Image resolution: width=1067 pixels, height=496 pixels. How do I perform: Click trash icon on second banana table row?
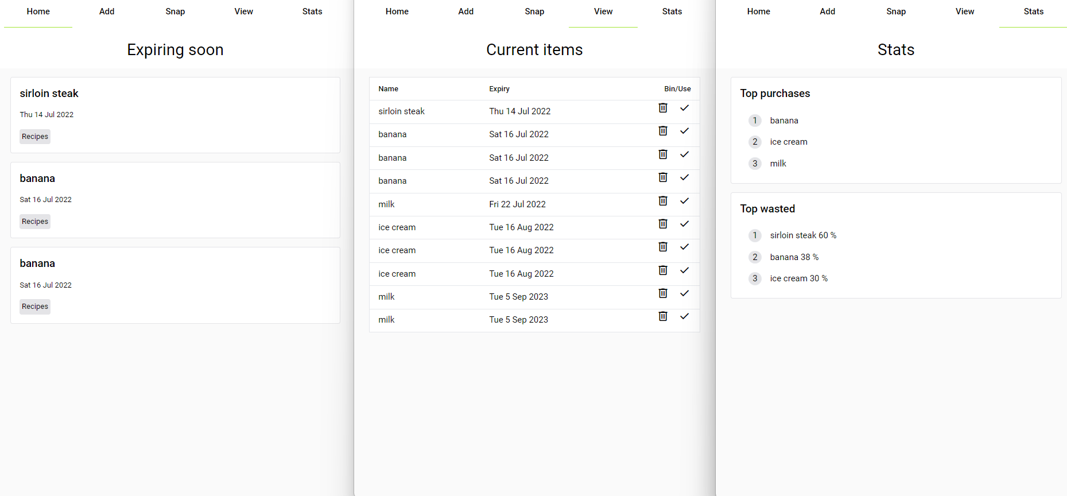point(663,154)
